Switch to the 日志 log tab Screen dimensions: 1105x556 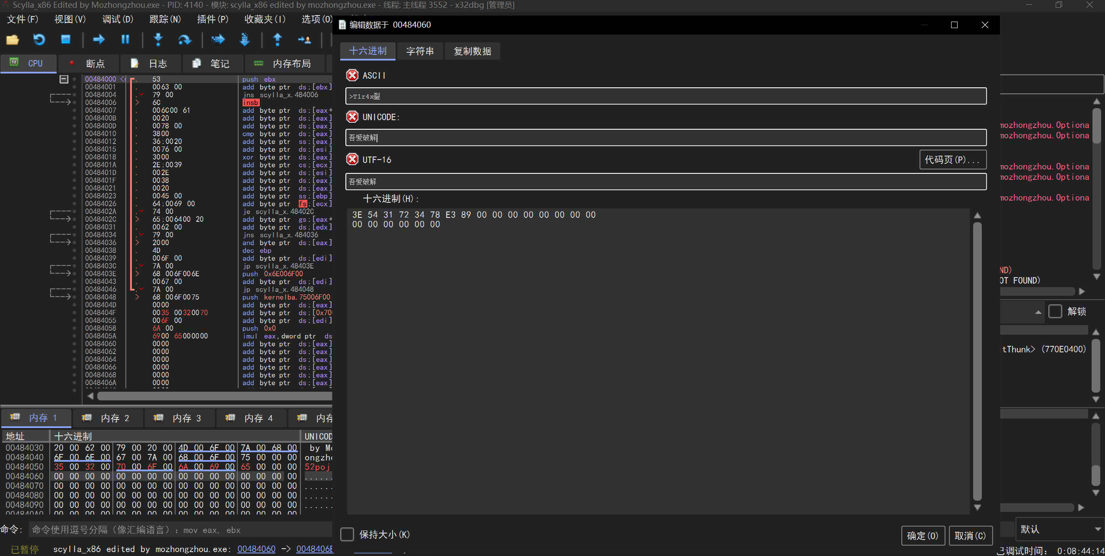pos(150,64)
